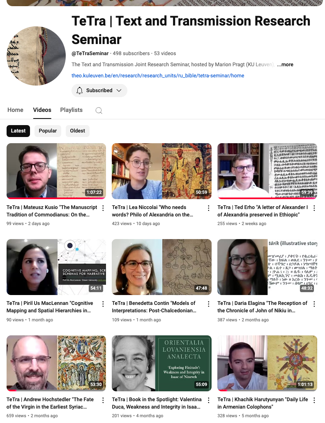Screen dimensions: 325x423
Task: Open the three-dot menu for the Andrew Hochstedler video
Action: pos(103,400)
